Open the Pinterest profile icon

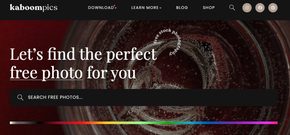coord(273,8)
